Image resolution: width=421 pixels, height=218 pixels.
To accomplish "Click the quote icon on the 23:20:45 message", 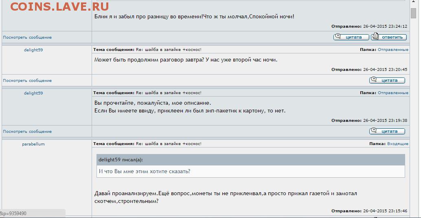I will point(374,80).
